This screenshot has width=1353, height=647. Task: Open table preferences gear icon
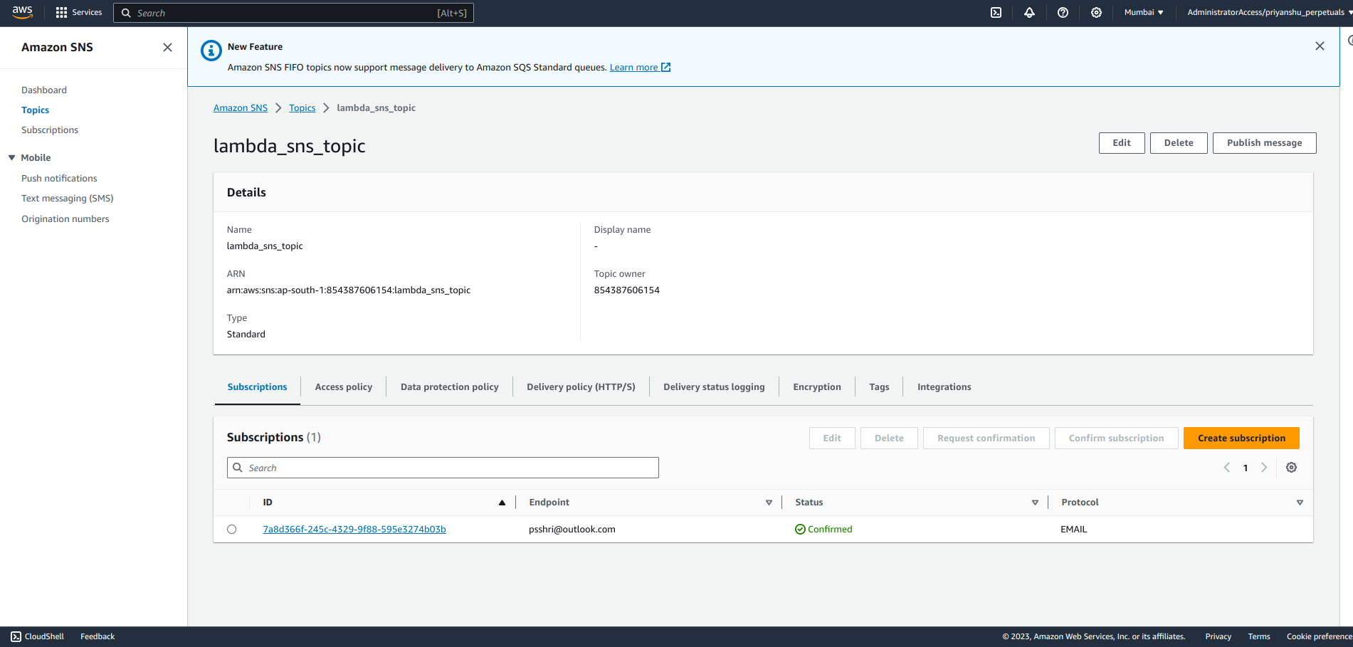[x=1291, y=468]
